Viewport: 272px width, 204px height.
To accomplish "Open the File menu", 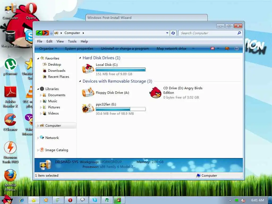I will point(40,41).
